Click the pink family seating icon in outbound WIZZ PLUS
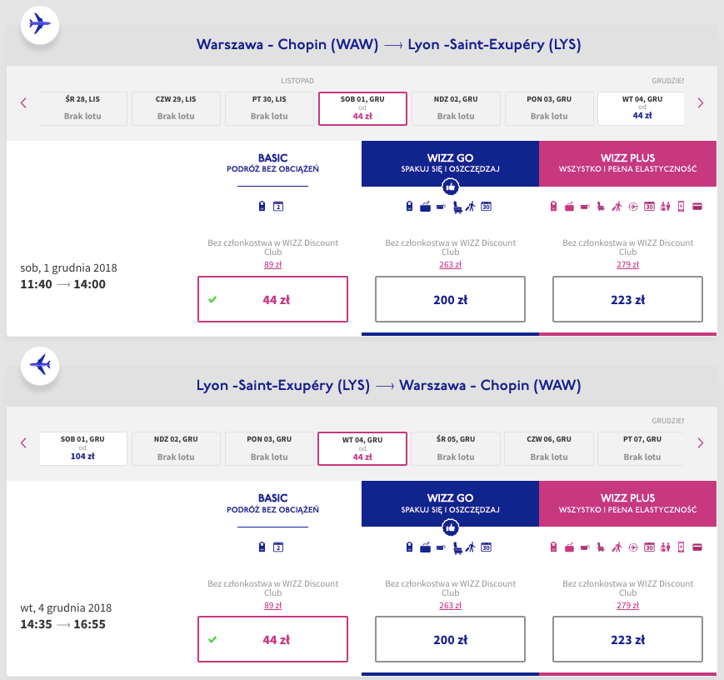 coord(666,207)
